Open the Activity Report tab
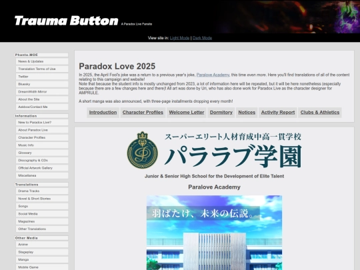Image resolution: width=360 pixels, height=270 pixels. click(x=278, y=113)
